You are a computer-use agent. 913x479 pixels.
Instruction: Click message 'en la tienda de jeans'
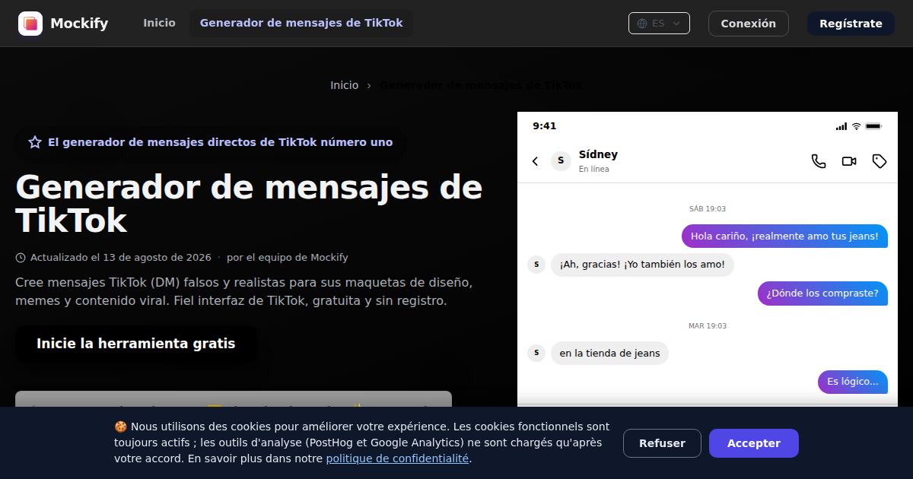[x=609, y=353]
